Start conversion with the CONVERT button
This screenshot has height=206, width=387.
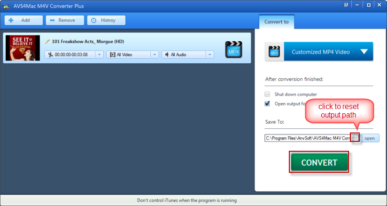click(319, 162)
